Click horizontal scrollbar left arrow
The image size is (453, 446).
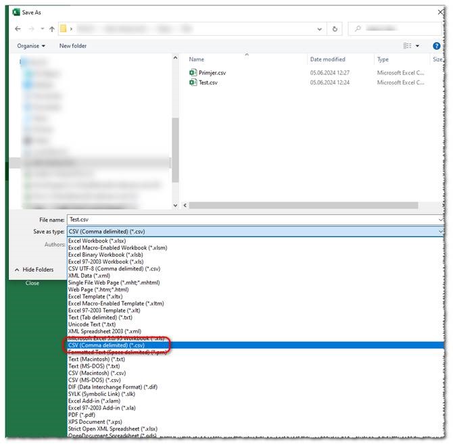(185, 205)
